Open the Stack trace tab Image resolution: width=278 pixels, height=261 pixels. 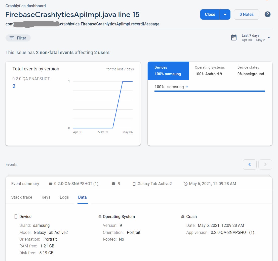(22, 197)
